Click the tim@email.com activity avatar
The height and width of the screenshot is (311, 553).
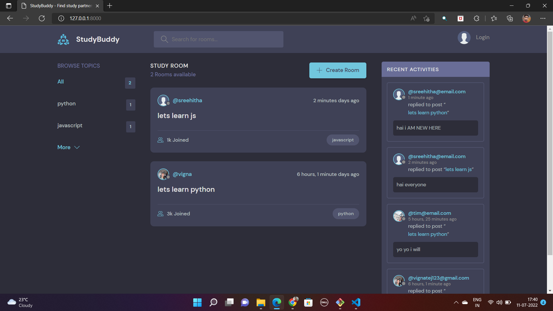point(399,216)
